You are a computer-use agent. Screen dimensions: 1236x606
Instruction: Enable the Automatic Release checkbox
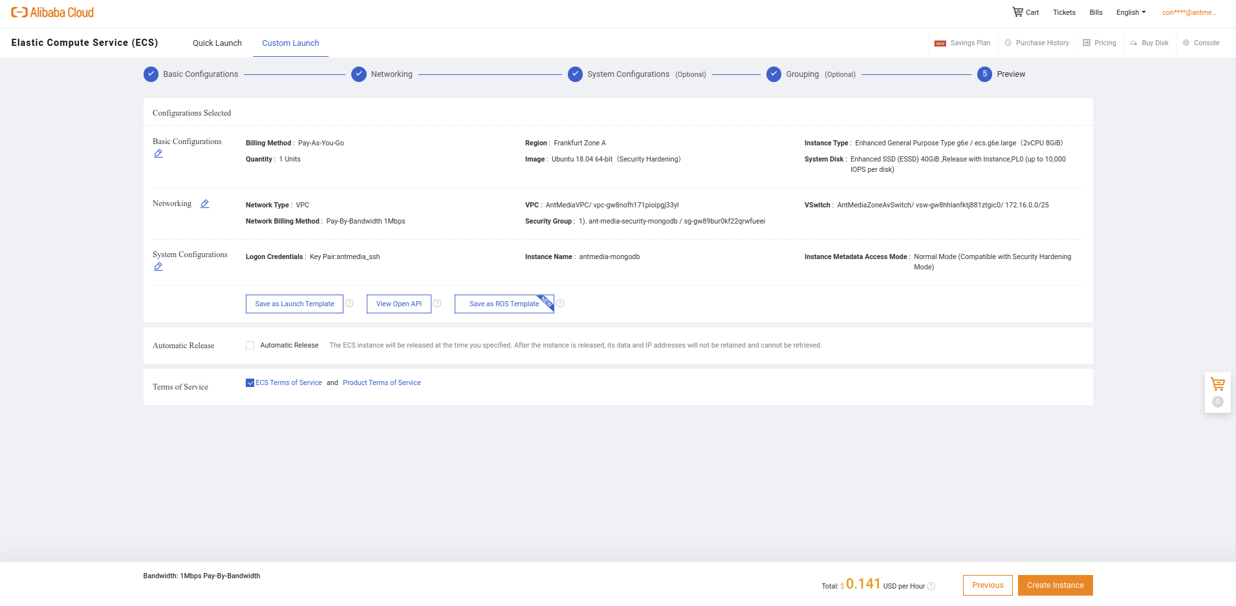pos(250,346)
